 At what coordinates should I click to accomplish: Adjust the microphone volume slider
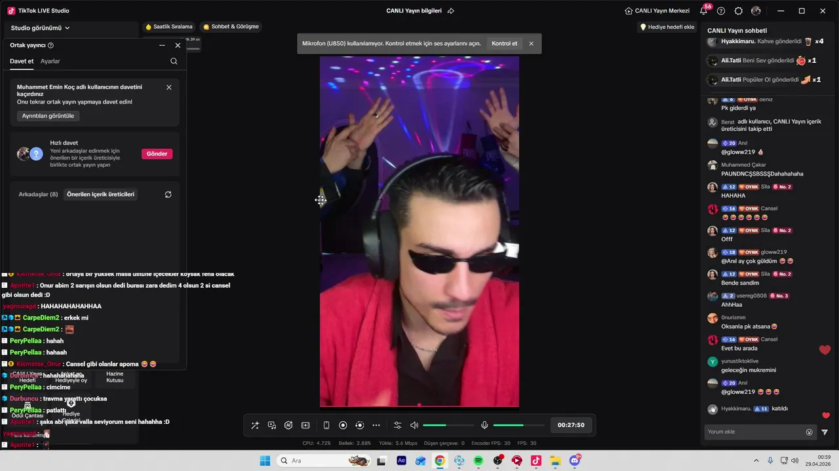[518, 425]
